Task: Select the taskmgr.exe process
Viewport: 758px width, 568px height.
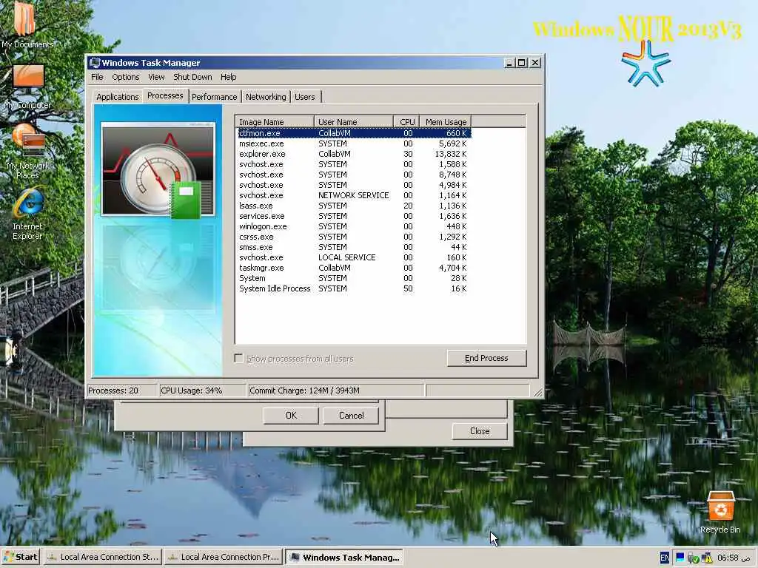Action: point(355,268)
